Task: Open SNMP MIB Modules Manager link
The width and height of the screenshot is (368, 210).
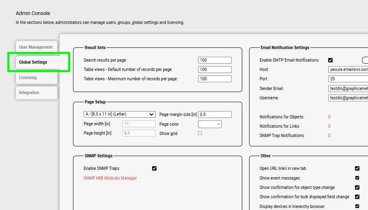Action: (x=110, y=178)
